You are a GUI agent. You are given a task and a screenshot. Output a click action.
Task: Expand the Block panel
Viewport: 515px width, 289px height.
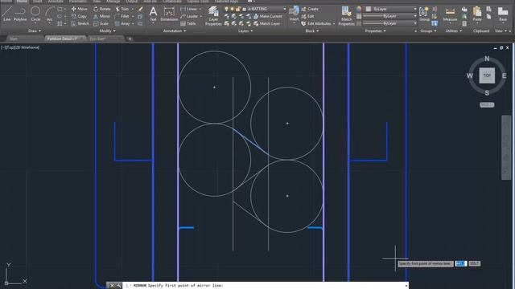tap(311, 31)
